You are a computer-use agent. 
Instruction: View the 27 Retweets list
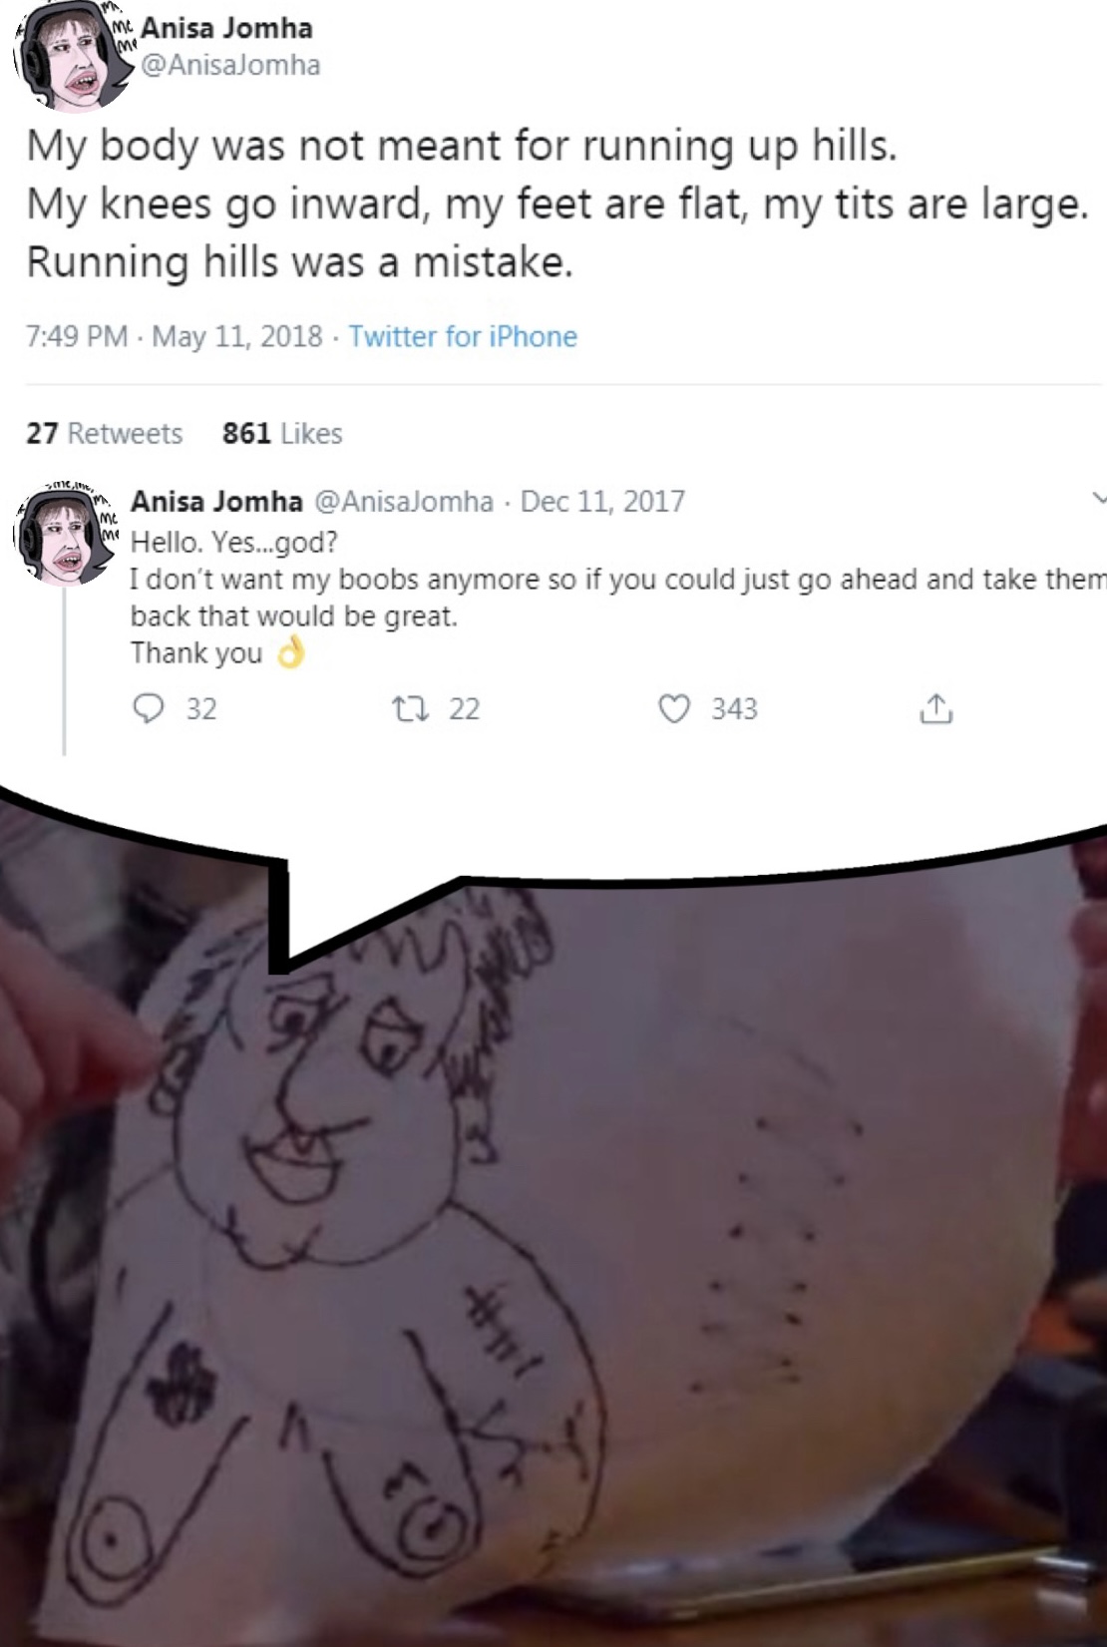pos(105,433)
